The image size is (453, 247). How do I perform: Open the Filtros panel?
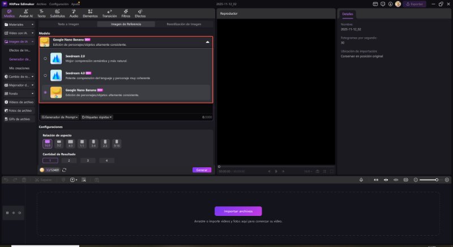point(127,14)
